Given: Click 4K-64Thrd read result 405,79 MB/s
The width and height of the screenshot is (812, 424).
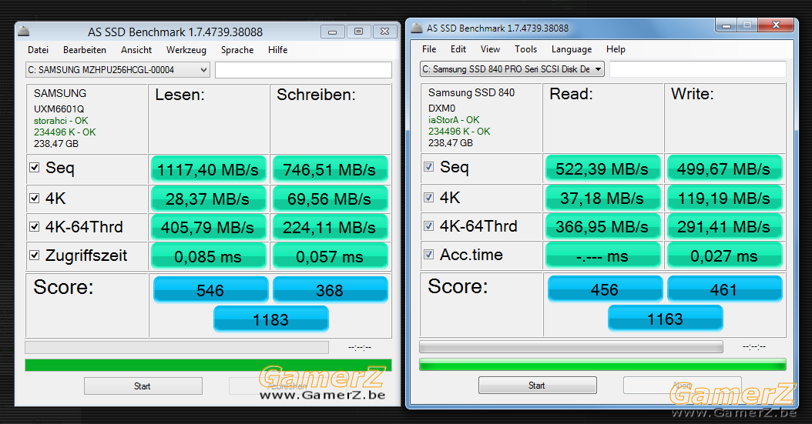Looking at the screenshot, I should [208, 227].
